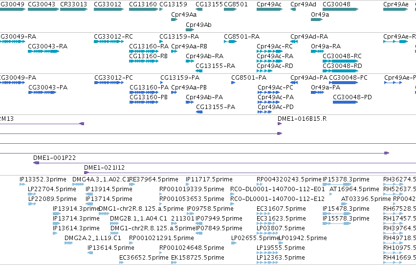Image resolution: width=416 pixels, height=265 pixels.
Task: Select EST LP22704.5prime
Action: point(32,194)
